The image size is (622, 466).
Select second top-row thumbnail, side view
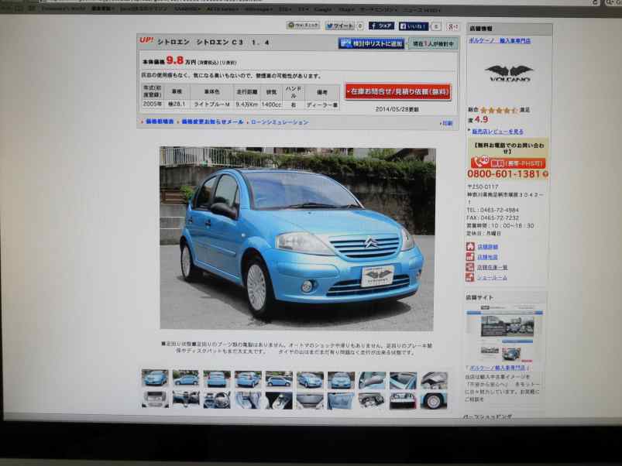click(186, 378)
